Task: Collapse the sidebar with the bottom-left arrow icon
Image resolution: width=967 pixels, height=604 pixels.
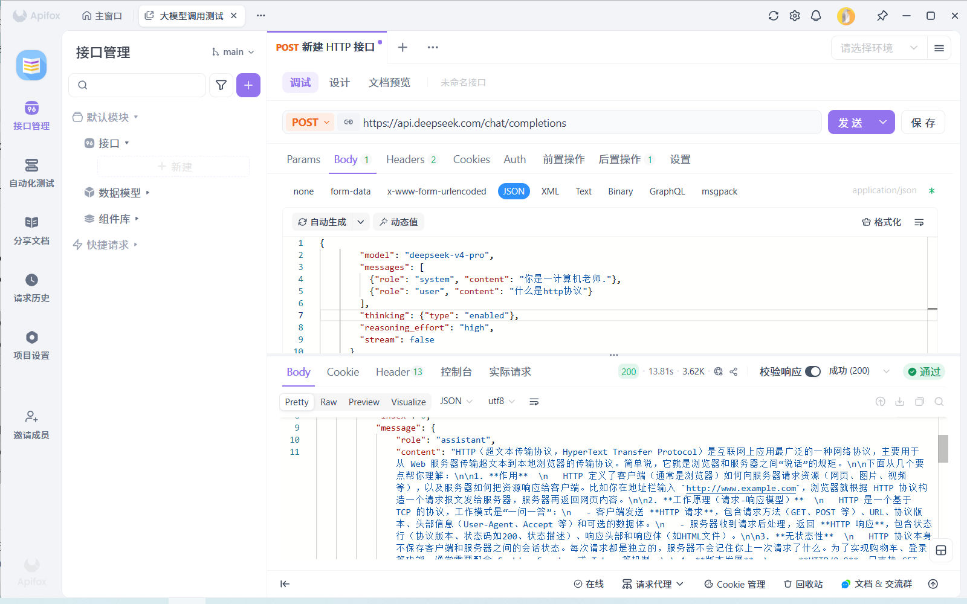Action: coord(285,583)
